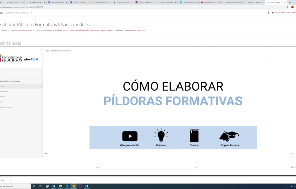Open File Explorer in the taskbar
The height and width of the screenshot is (189, 296).
click(61, 186)
